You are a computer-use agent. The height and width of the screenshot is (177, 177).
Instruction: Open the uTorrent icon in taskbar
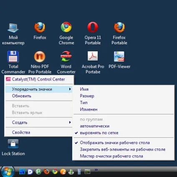pyautogui.click(x=38, y=172)
